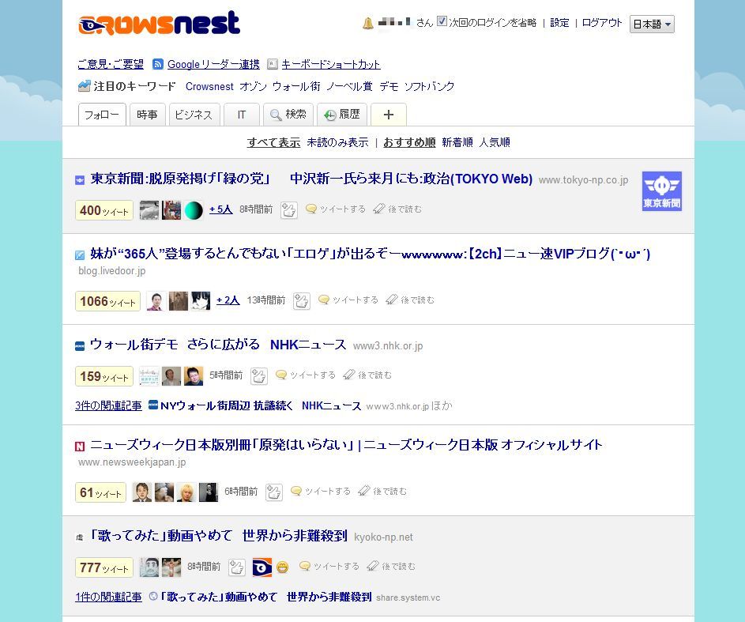Viewport: 745px width, 622px height.
Task: Click the thumbs-up icon on the Tokyo Shimbun article
Action: click(x=289, y=209)
